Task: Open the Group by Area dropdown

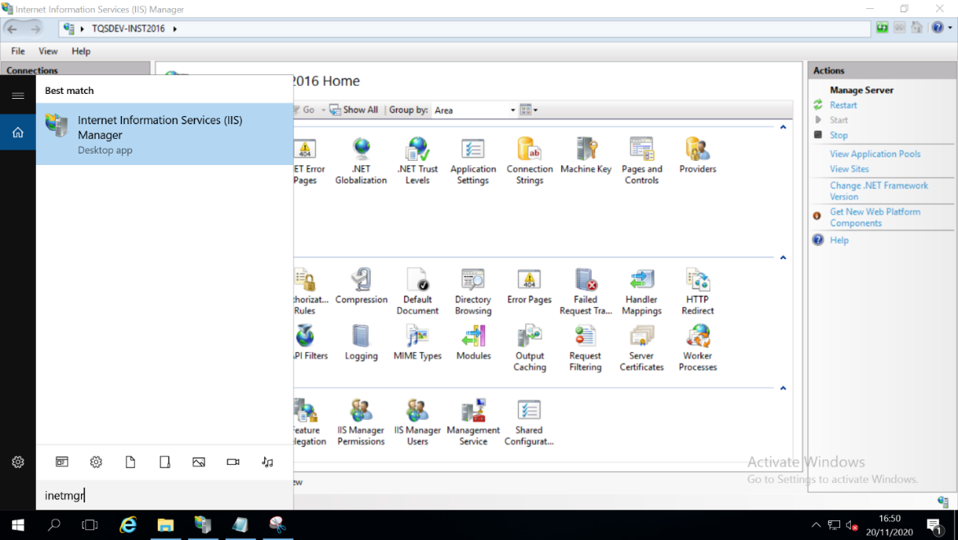Action: point(475,110)
